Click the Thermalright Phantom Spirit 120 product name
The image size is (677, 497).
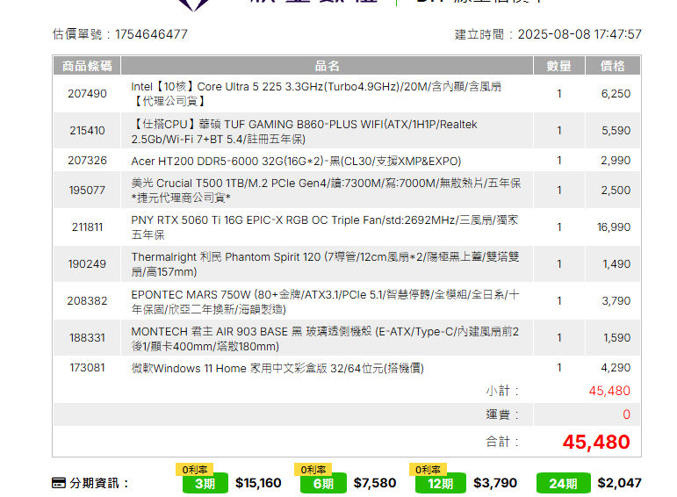pos(325,264)
